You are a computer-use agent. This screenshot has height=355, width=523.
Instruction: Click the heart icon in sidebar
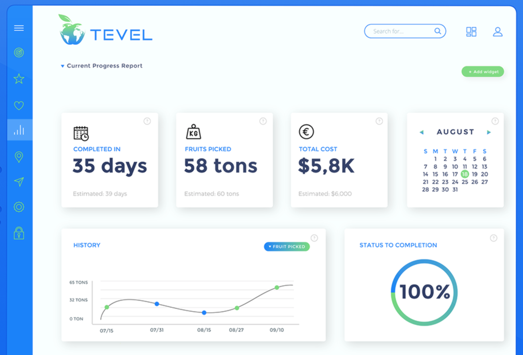coord(19,105)
